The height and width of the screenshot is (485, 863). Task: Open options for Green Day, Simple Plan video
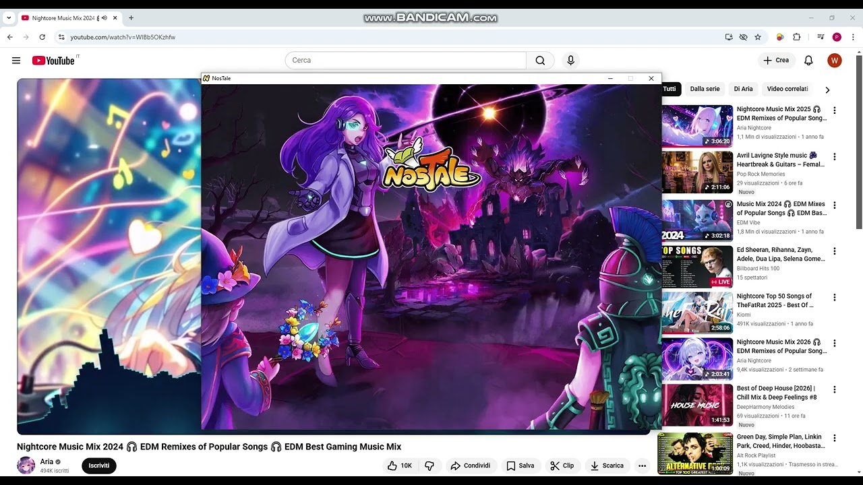click(835, 439)
